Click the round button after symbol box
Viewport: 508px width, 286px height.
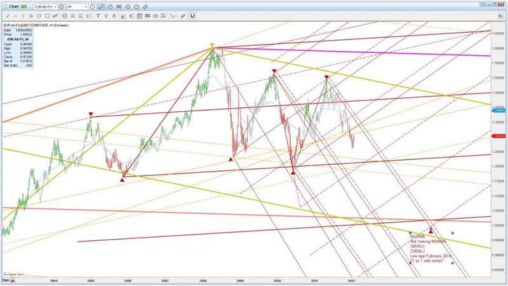pyautogui.click(x=62, y=6)
